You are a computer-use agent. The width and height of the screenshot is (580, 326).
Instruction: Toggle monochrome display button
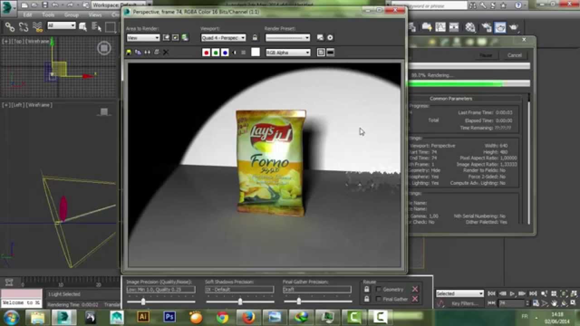pyautogui.click(x=243, y=53)
